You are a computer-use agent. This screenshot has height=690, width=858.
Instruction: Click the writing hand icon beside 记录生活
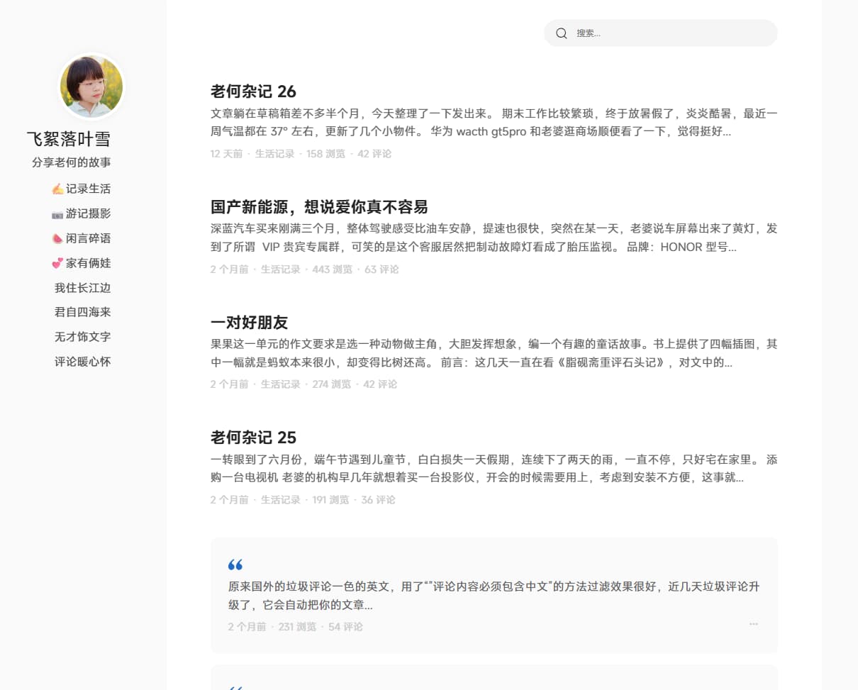point(57,189)
